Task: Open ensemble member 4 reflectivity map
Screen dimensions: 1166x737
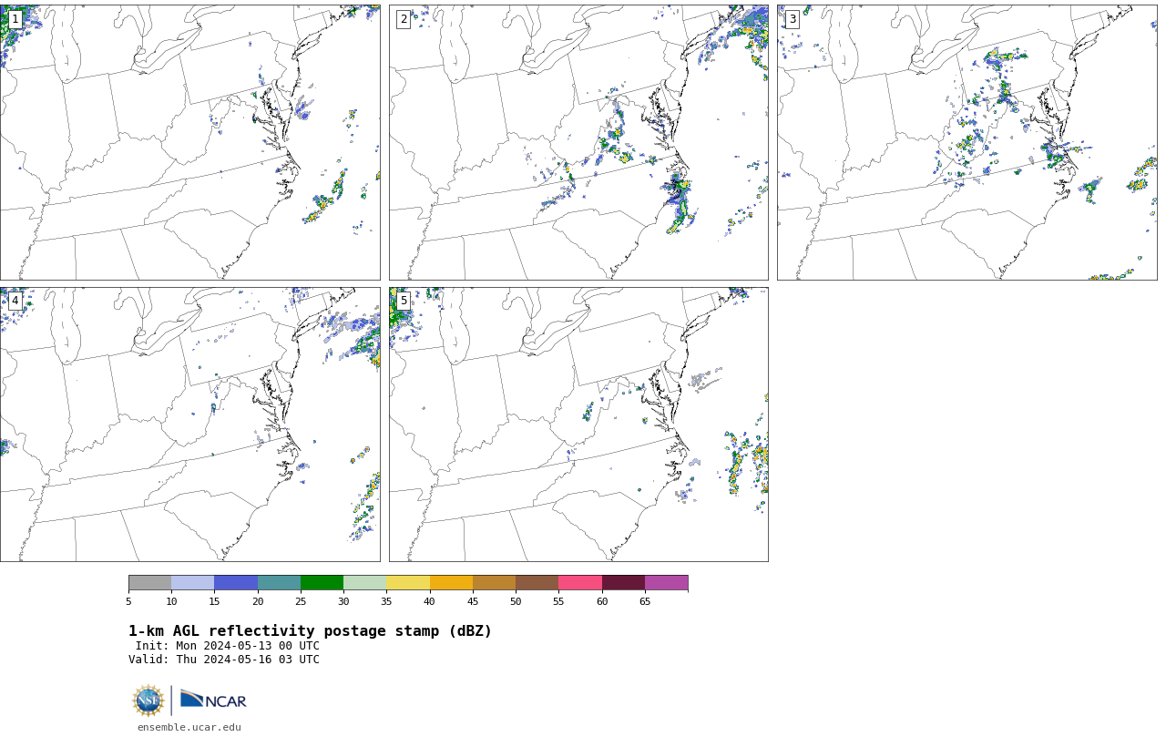Action: point(189,425)
